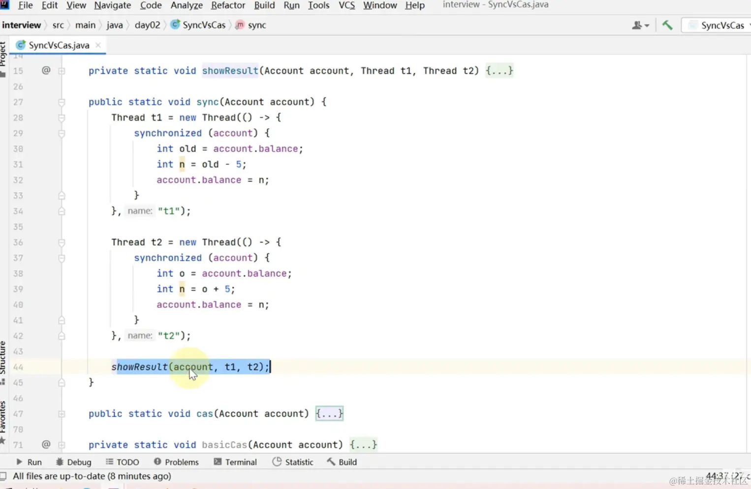Collapse the synchronized block at line 37
The width and height of the screenshot is (751, 489).
point(62,258)
